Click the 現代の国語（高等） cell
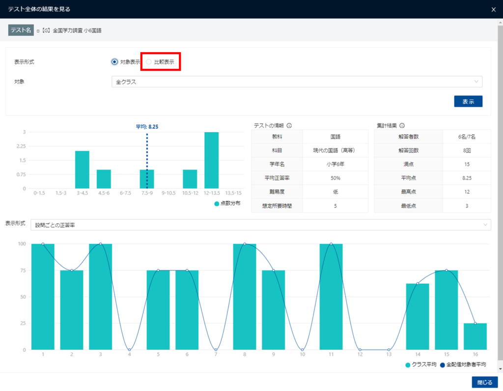The width and height of the screenshot is (503, 391). click(335, 150)
